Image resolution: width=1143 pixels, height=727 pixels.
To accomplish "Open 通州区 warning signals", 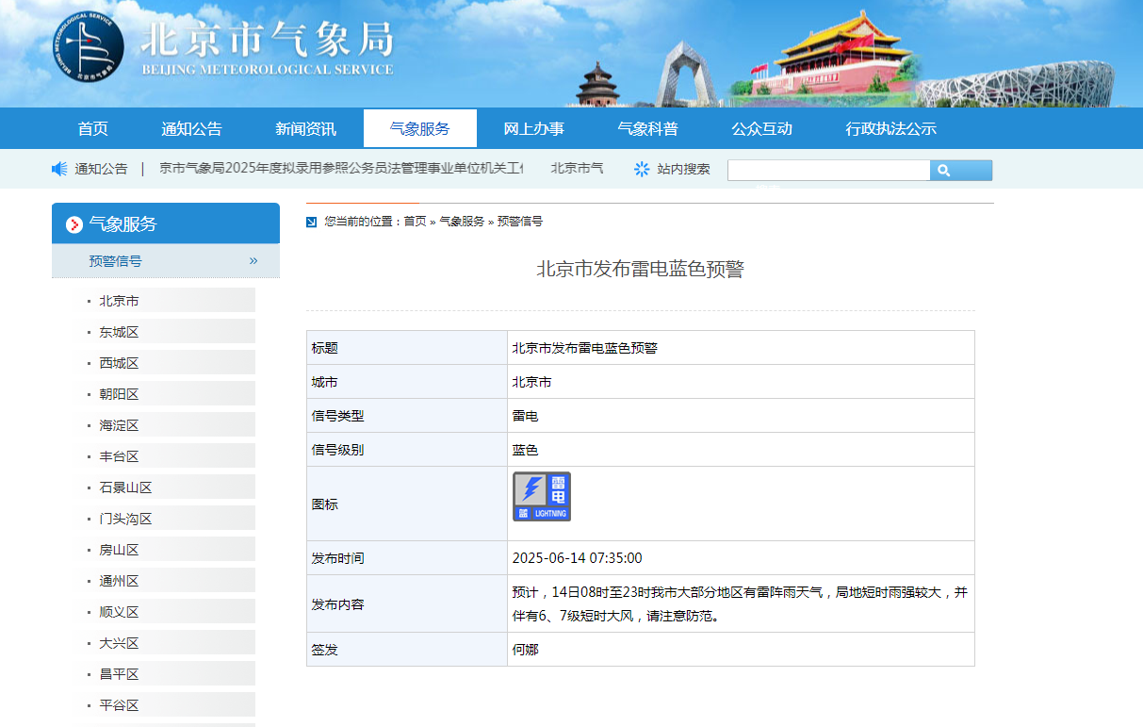I will click(x=120, y=581).
